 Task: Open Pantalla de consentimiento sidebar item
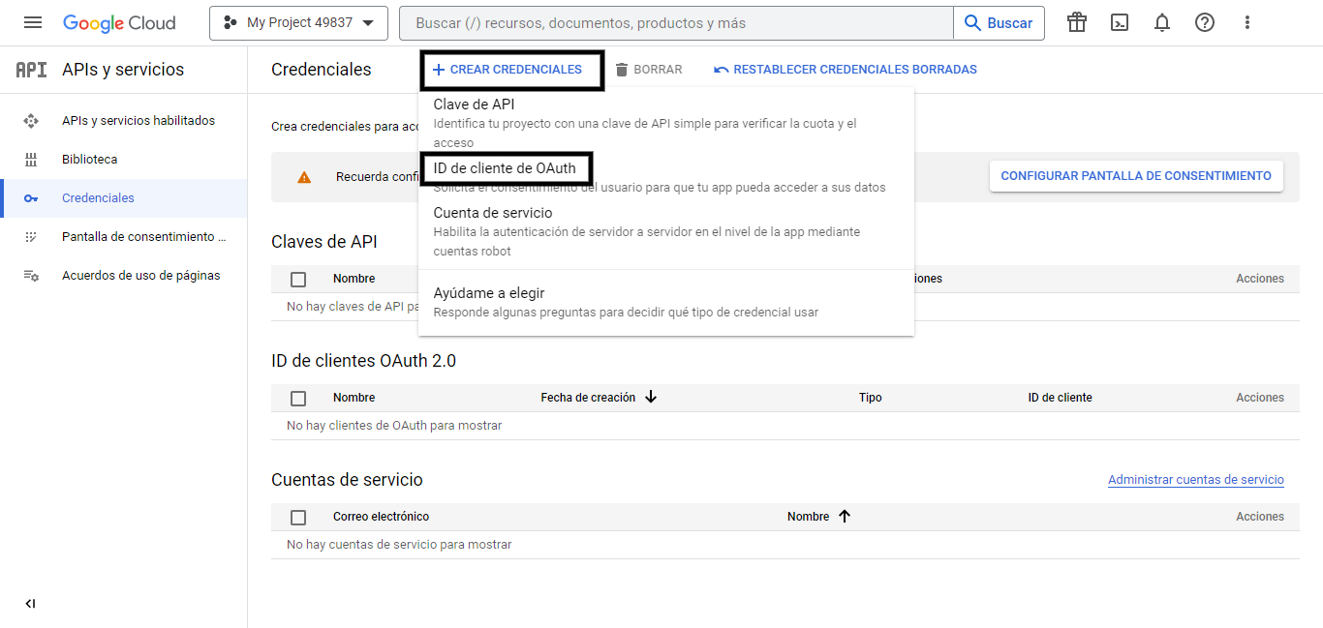coord(124,237)
